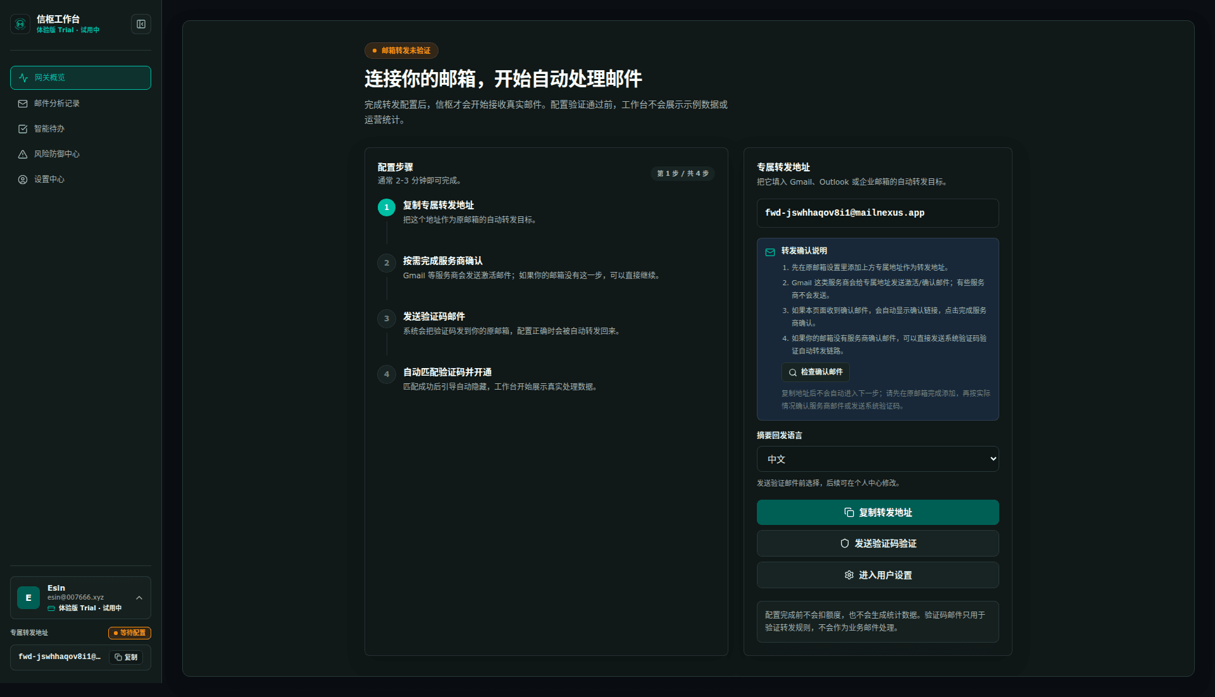Click the sidebar forwarding address fwd-jswhhaqov8i1@…

(59, 657)
